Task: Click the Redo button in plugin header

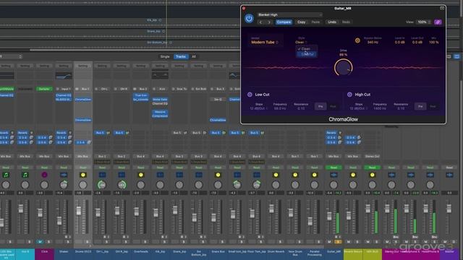Action: pos(346,22)
